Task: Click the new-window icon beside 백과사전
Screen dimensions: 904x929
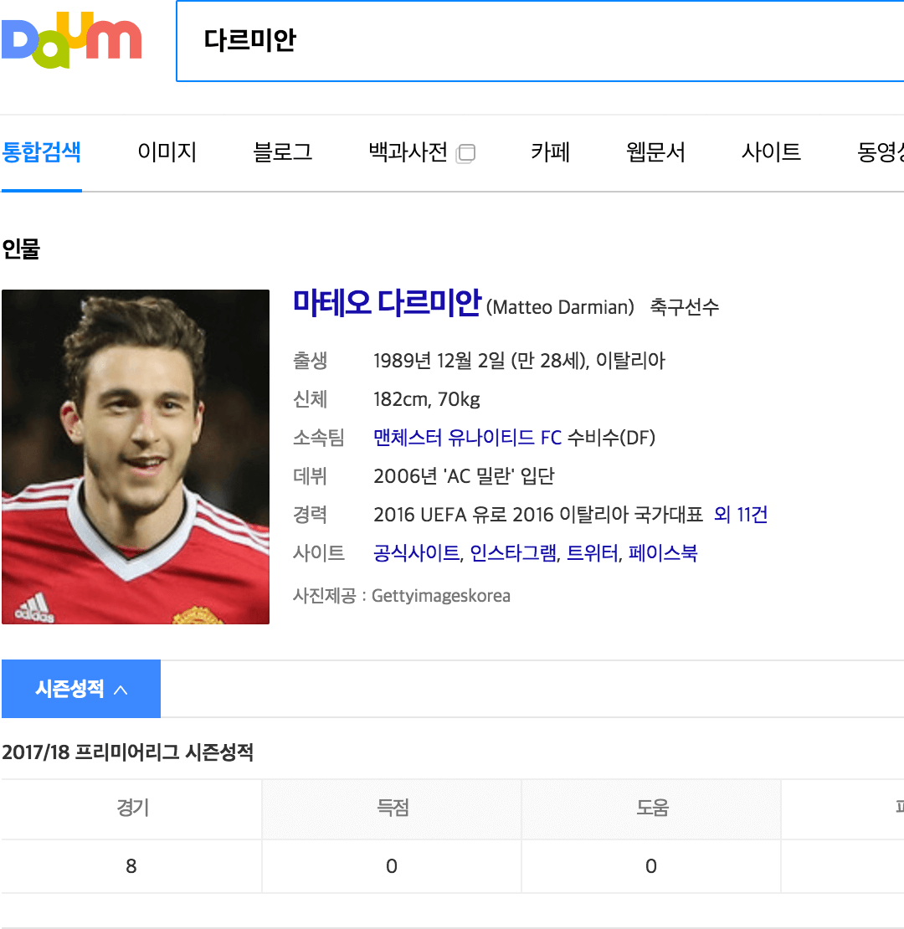Action: click(x=465, y=153)
